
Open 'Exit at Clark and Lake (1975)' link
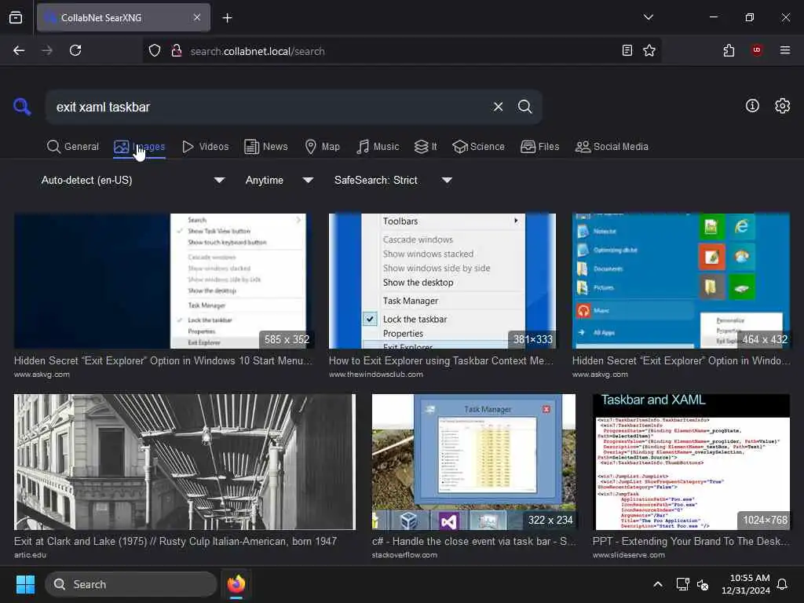(175, 542)
